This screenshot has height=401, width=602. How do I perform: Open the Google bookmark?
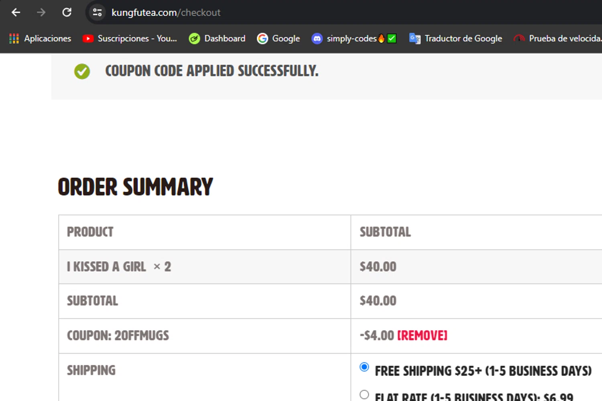(x=279, y=39)
